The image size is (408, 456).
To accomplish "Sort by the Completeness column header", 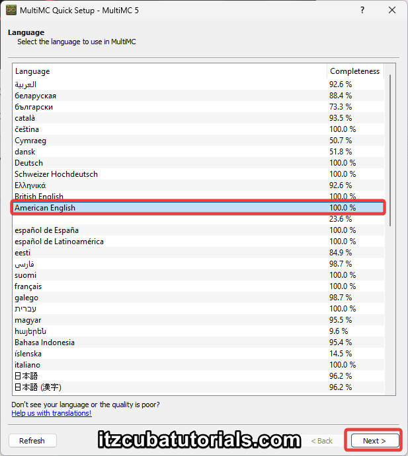I will click(x=354, y=71).
